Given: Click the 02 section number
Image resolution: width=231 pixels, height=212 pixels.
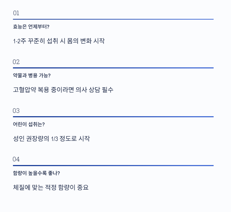Looking at the screenshot, I should click(16, 62).
